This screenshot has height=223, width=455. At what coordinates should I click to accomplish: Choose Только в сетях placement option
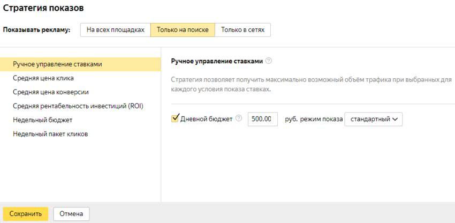click(x=242, y=30)
